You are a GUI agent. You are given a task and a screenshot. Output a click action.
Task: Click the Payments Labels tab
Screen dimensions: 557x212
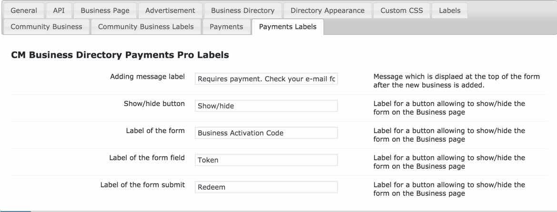(287, 27)
